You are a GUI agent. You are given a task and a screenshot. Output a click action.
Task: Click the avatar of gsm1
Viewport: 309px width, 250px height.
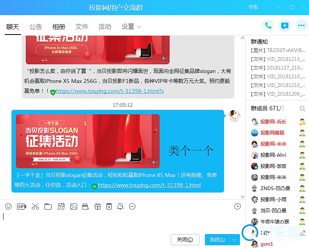click(x=255, y=244)
